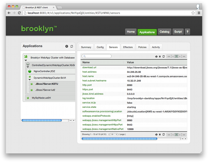Reload the browser page
The width and height of the screenshot is (208, 162).
20,13
